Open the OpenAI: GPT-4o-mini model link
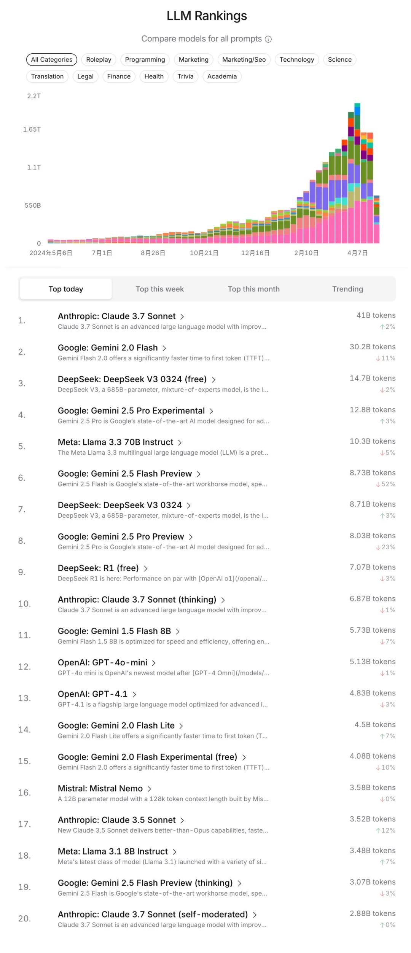 tap(102, 663)
